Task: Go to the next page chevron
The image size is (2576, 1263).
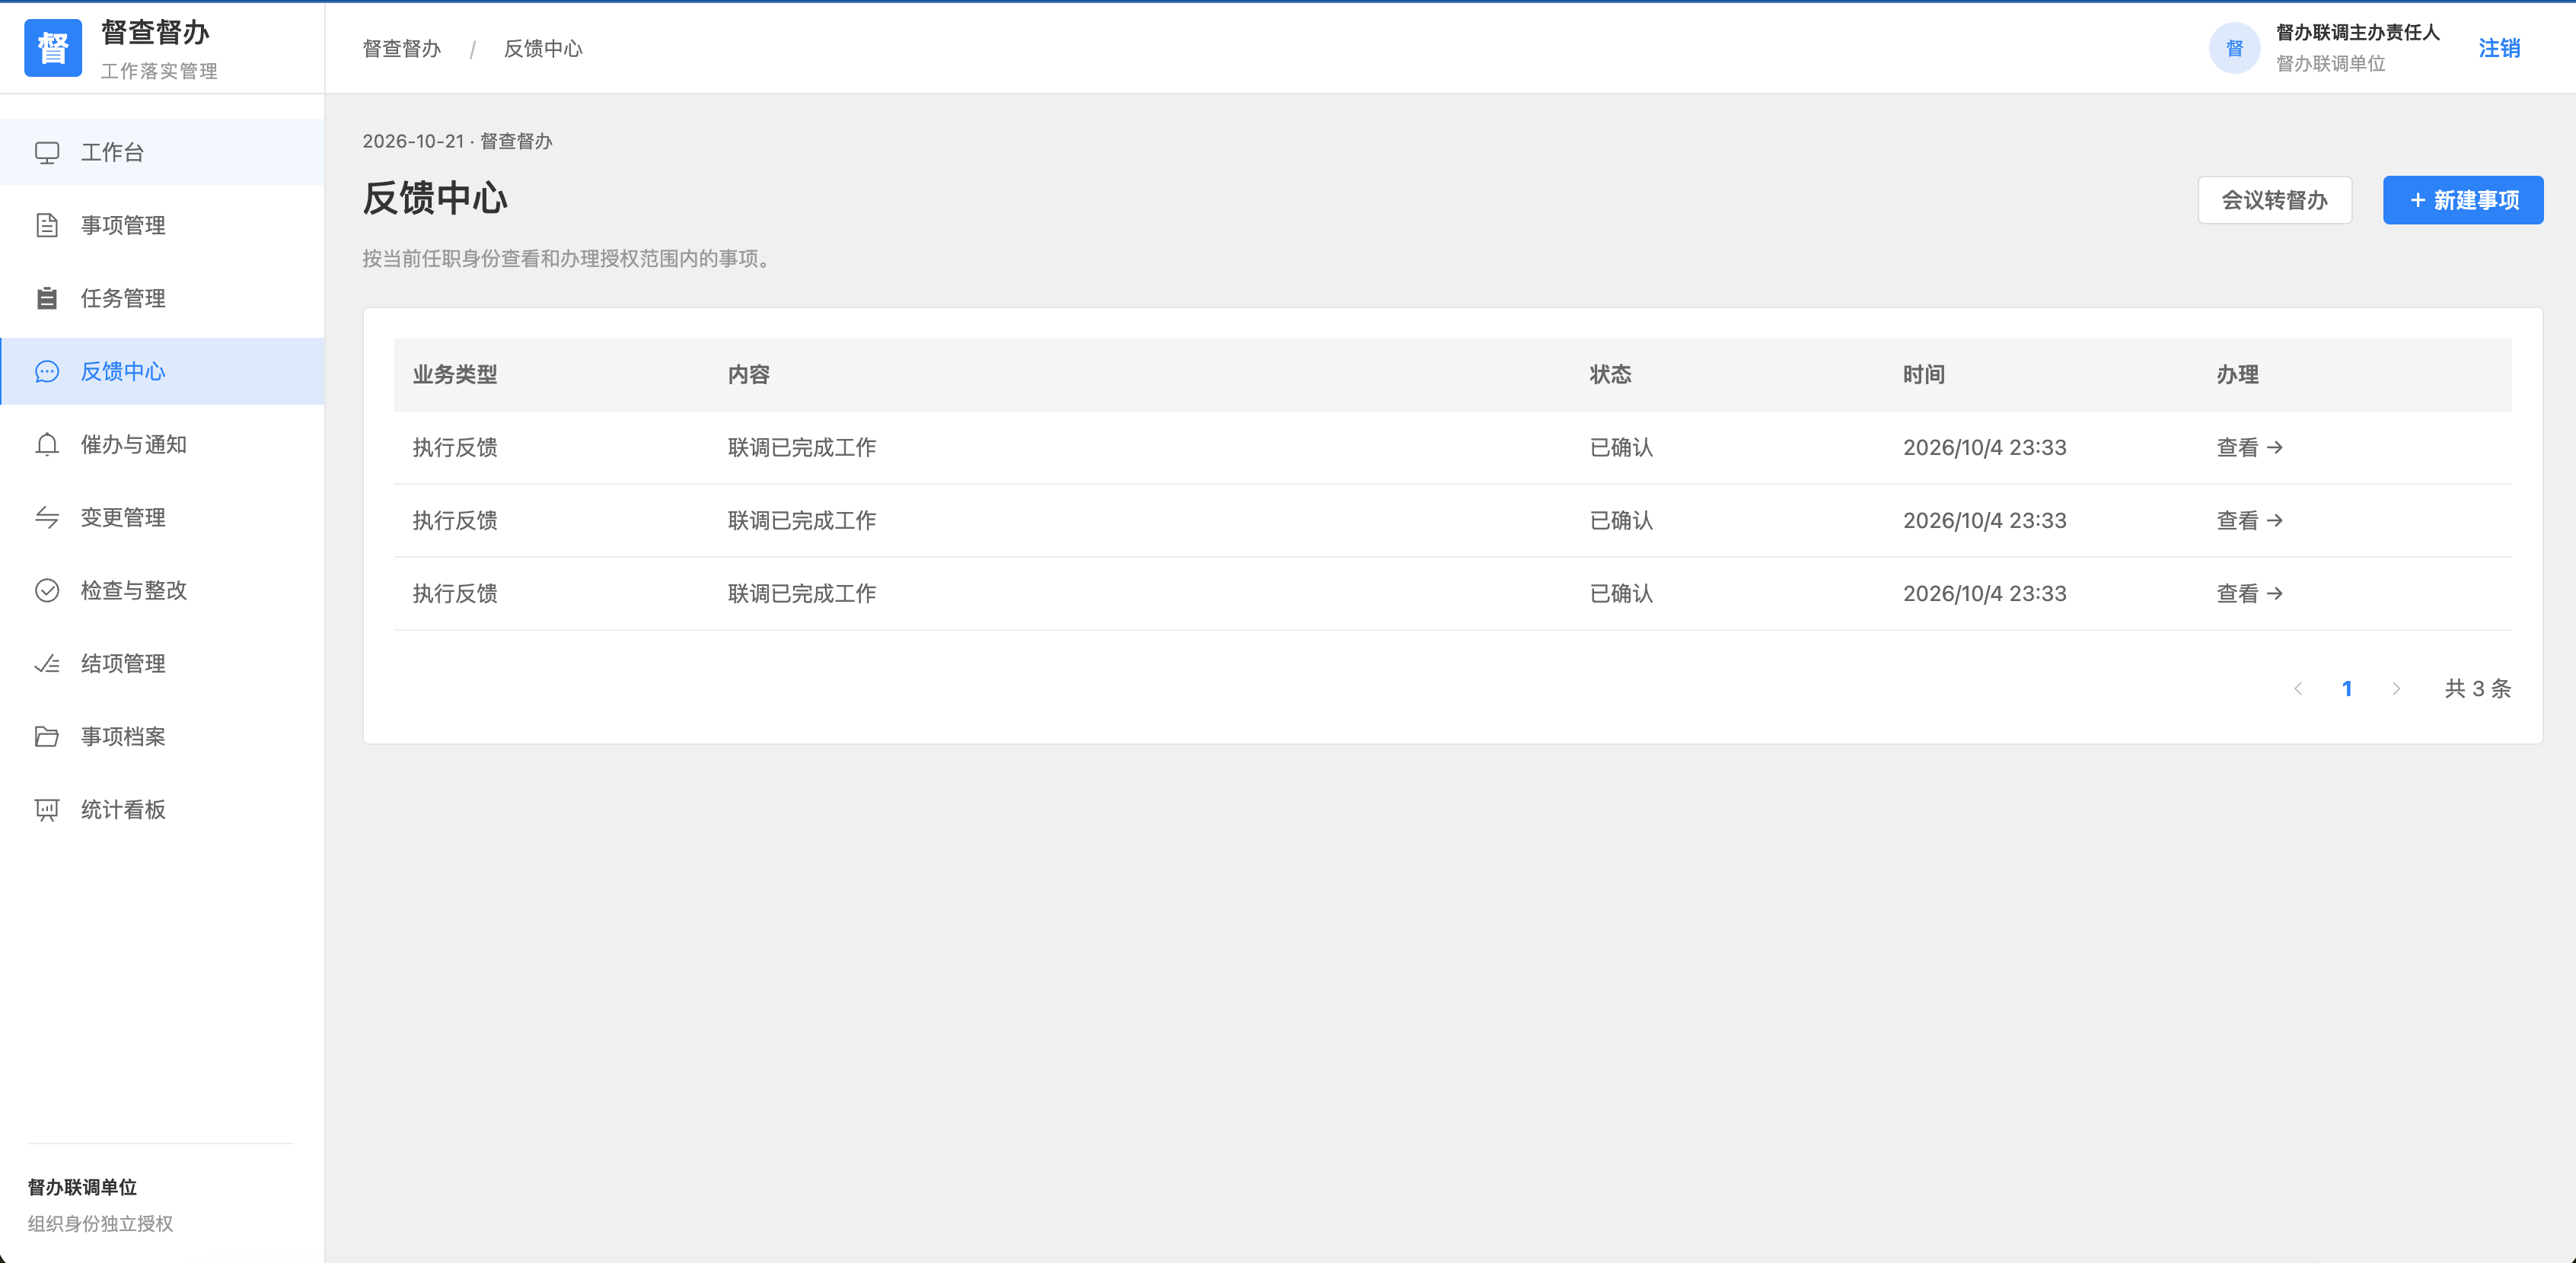Action: pos(2396,689)
